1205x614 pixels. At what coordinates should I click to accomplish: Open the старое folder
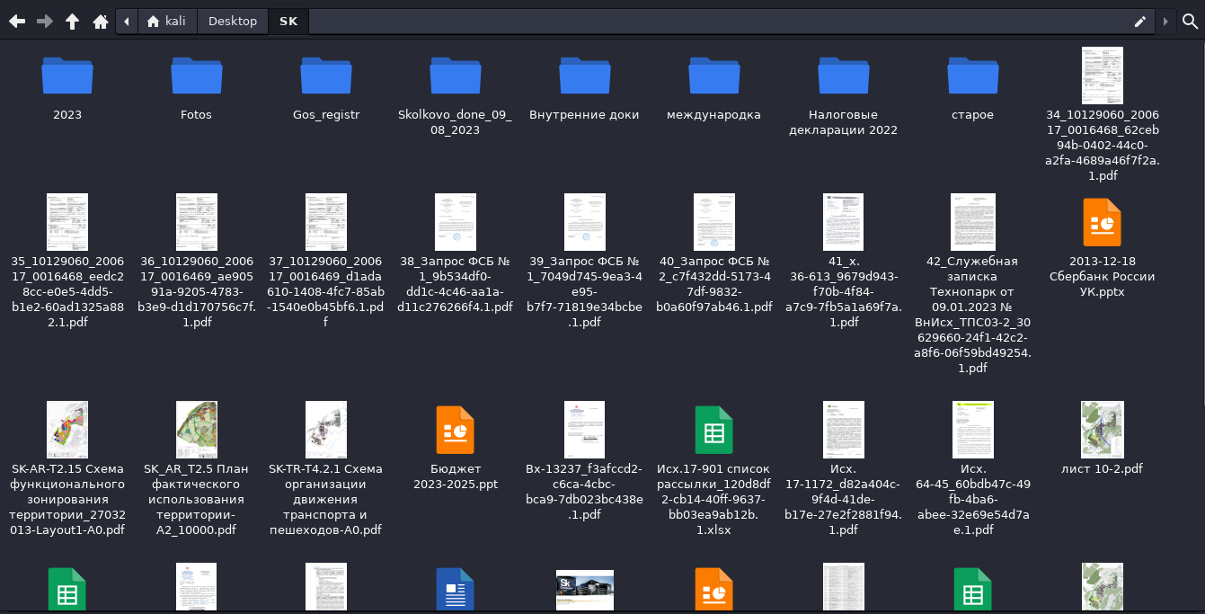973,75
